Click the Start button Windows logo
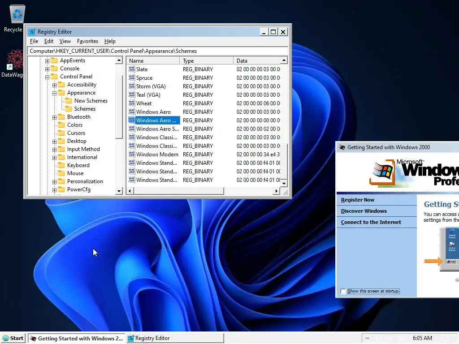 click(x=6, y=338)
